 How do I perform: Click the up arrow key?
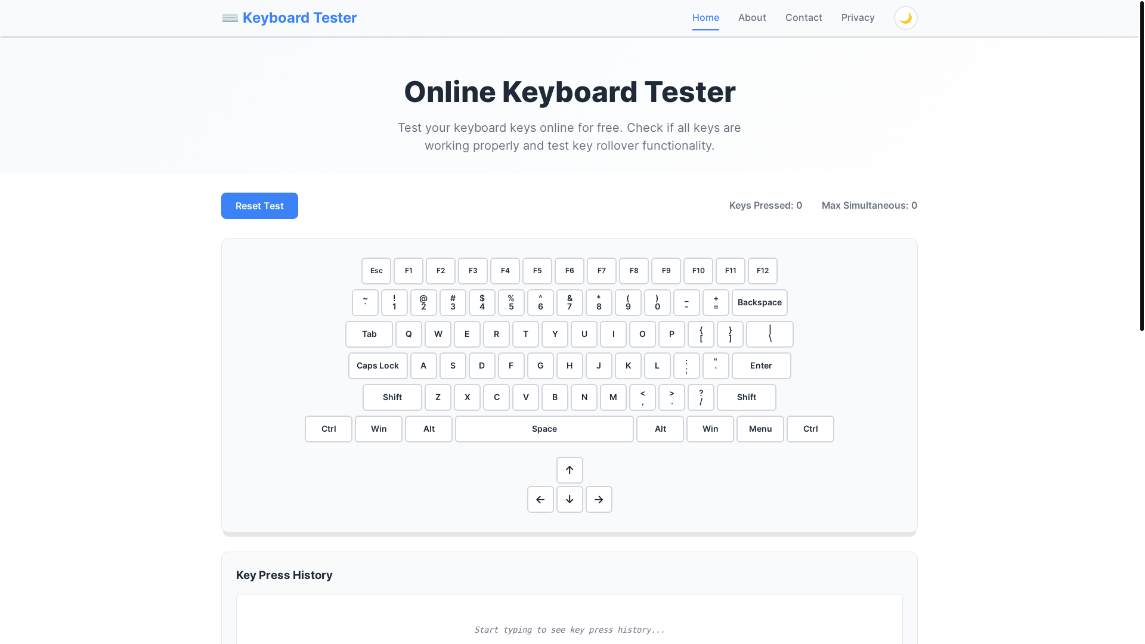570,470
